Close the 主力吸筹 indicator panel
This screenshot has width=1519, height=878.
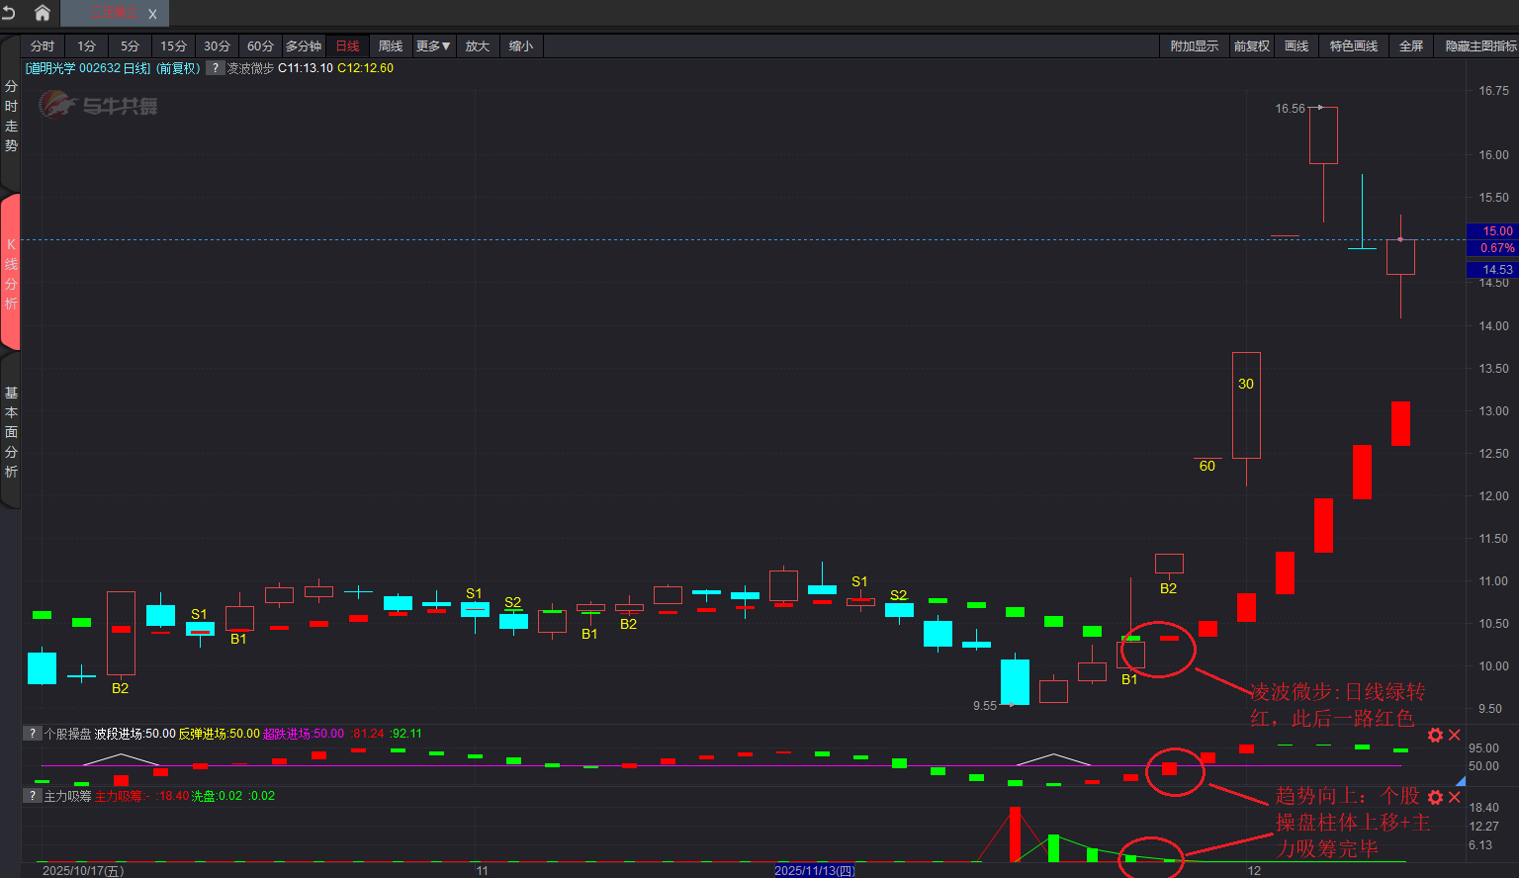(x=1455, y=797)
